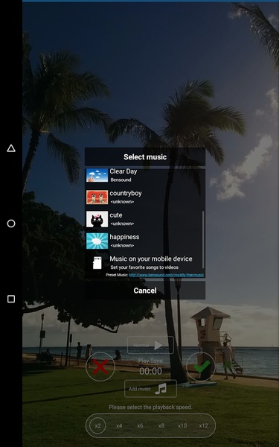Tap the Select music dialog title
The height and width of the screenshot is (447, 279).
point(145,156)
